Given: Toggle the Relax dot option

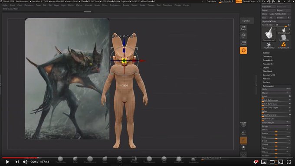Looking at the screenshot, I should point(290,111).
